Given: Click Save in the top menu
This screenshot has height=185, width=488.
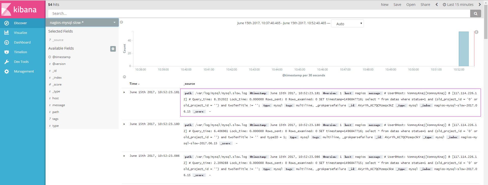Looking at the screenshot, I should coord(397,5).
